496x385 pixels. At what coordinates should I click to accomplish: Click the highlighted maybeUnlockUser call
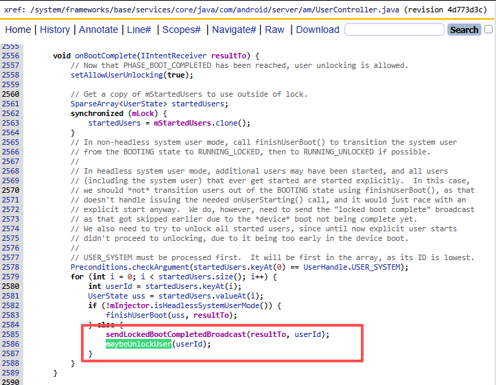tap(139, 345)
